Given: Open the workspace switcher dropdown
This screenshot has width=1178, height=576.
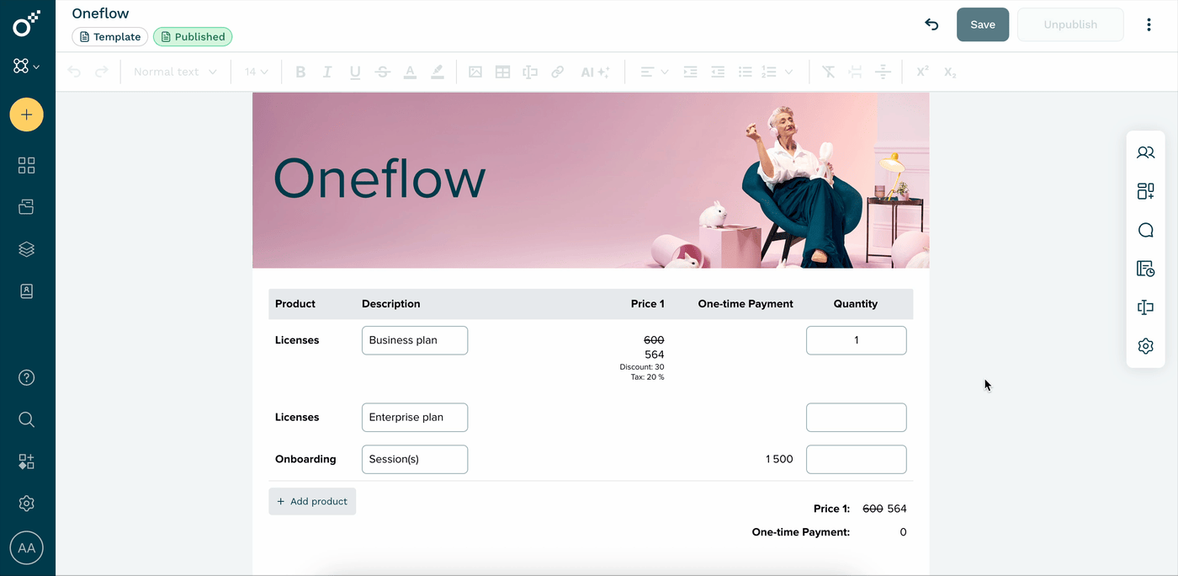Looking at the screenshot, I should (26, 66).
